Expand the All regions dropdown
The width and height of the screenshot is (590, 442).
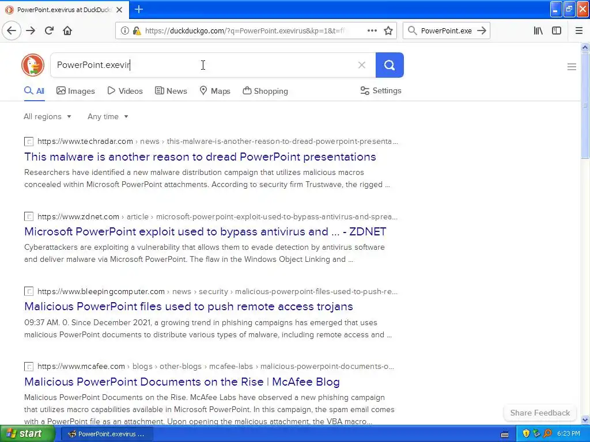pyautogui.click(x=47, y=116)
